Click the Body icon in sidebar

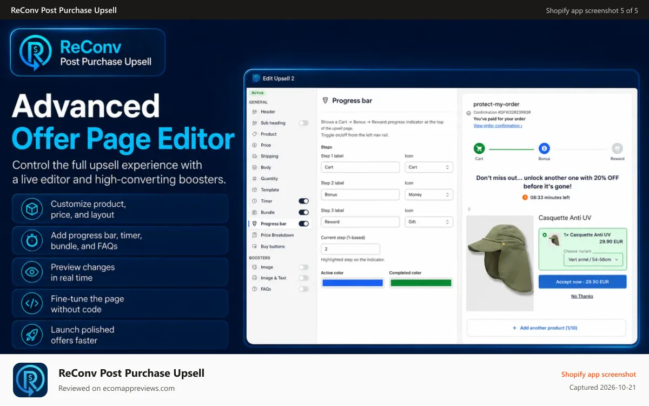(x=254, y=168)
